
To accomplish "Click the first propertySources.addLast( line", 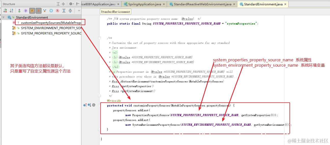I will 132,110.
